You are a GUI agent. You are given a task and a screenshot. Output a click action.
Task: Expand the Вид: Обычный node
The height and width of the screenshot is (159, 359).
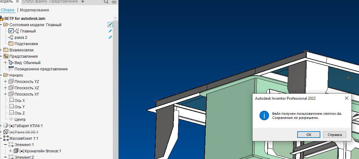click(x=6, y=63)
